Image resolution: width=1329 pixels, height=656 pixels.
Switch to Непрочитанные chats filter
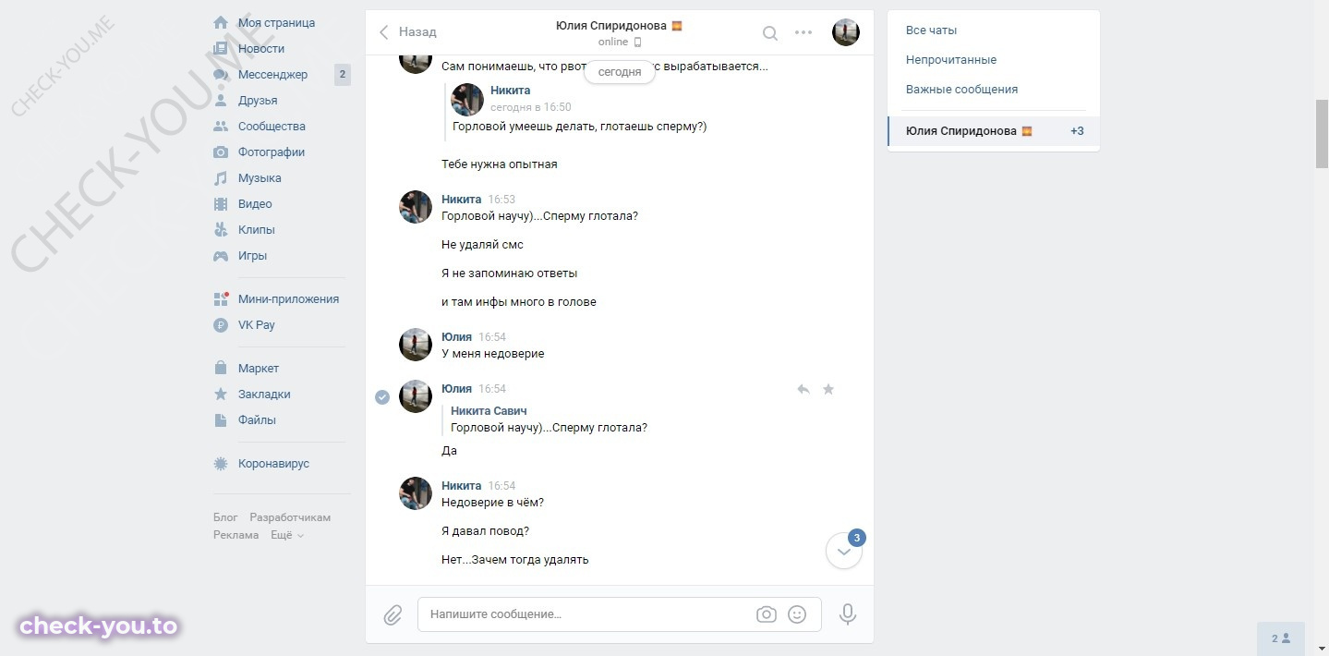pyautogui.click(x=951, y=60)
